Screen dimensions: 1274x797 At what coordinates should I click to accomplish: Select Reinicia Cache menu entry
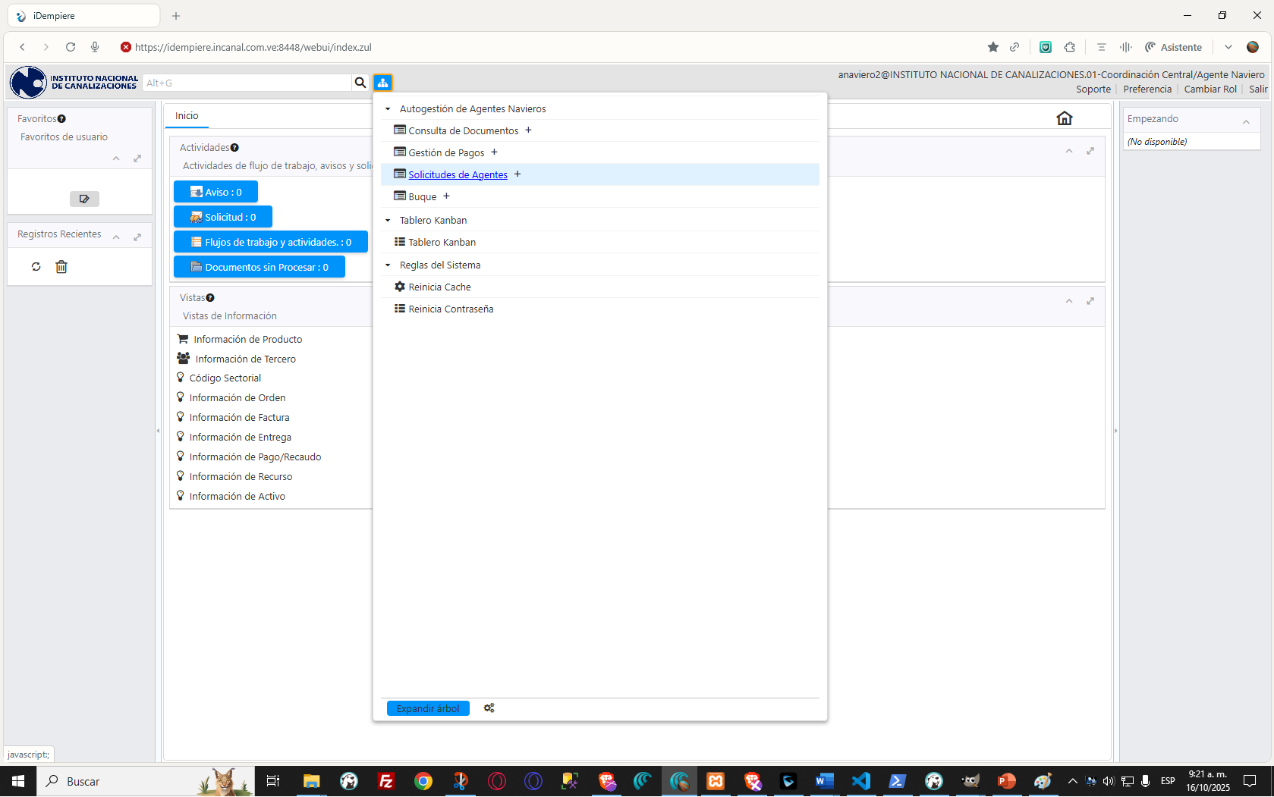click(x=439, y=287)
